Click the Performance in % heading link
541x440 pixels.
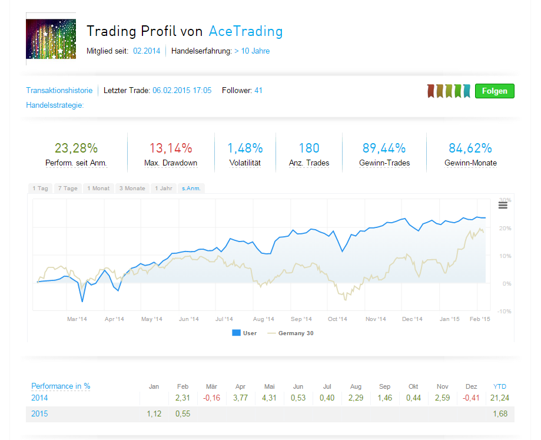coord(61,386)
